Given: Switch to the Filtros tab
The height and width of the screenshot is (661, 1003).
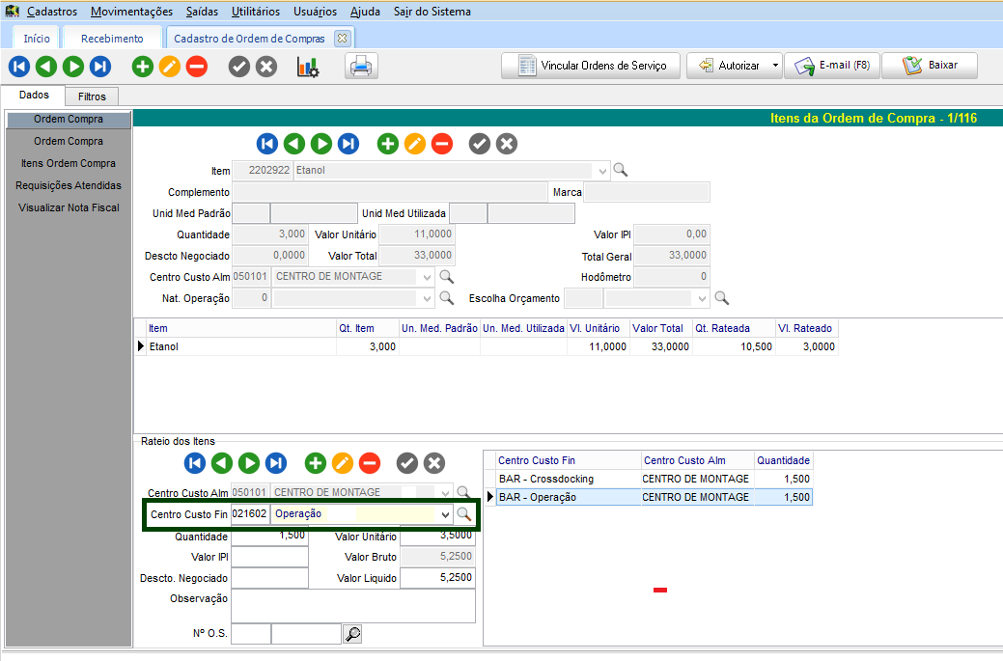Looking at the screenshot, I should [x=92, y=96].
